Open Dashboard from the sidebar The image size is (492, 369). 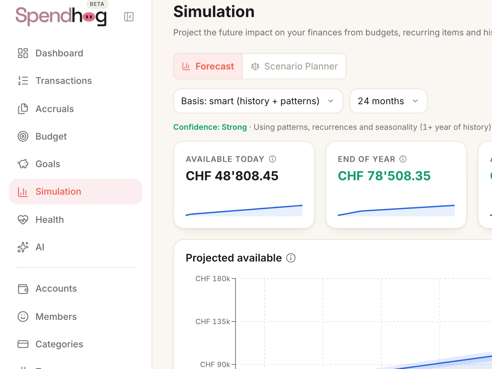76,53
